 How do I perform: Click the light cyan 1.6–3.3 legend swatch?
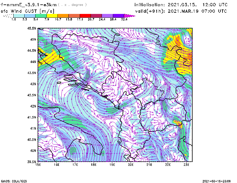click(x=19, y=16)
